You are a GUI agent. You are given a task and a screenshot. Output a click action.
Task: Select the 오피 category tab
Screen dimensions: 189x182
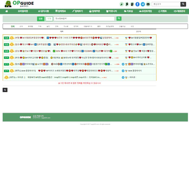coord(21,26)
